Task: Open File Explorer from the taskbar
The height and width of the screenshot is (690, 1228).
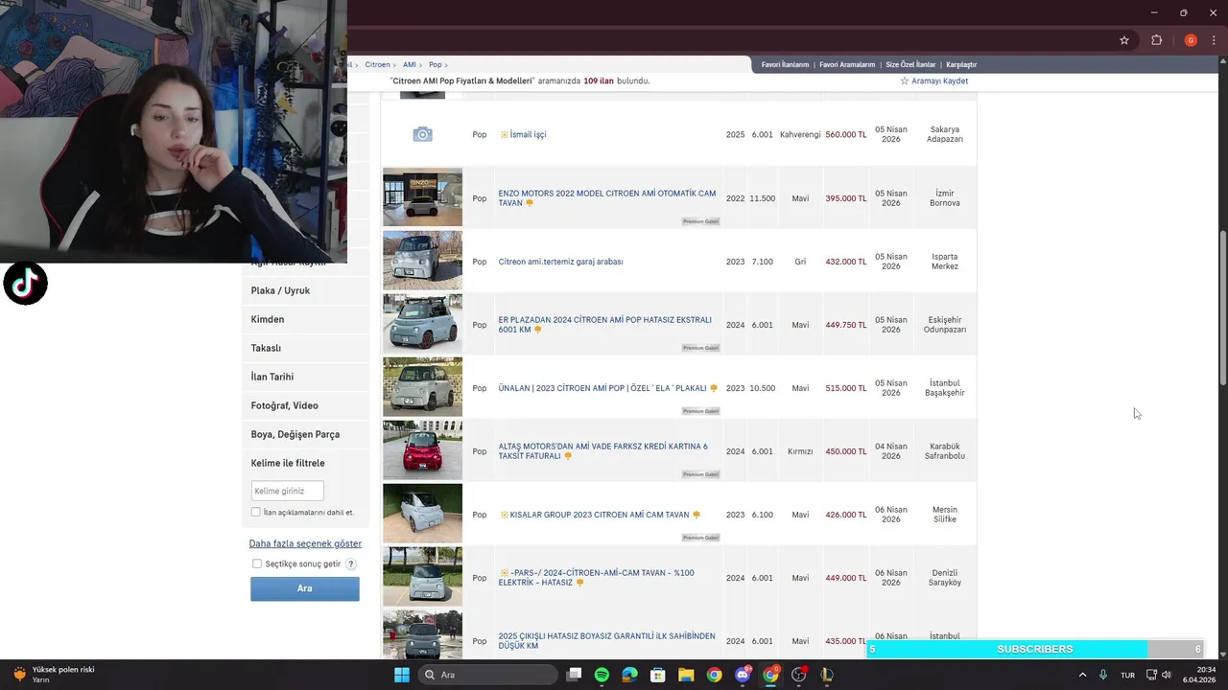Action: coord(686,675)
